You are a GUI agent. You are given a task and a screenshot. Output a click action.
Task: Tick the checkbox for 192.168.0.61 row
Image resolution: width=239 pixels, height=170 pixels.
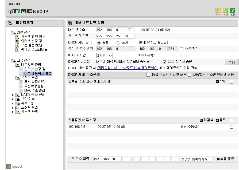[231, 127]
